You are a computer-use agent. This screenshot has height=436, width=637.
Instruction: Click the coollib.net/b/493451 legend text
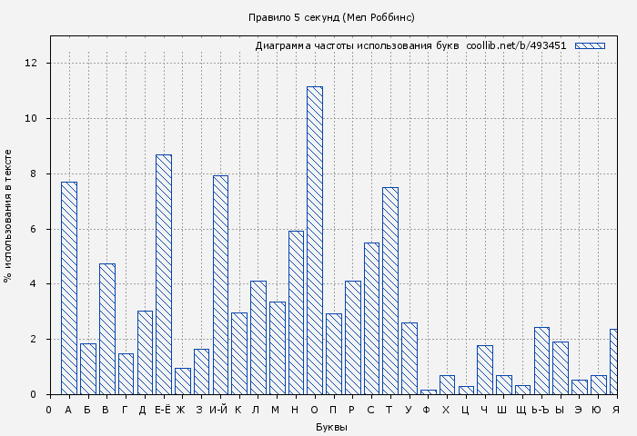[516, 45]
